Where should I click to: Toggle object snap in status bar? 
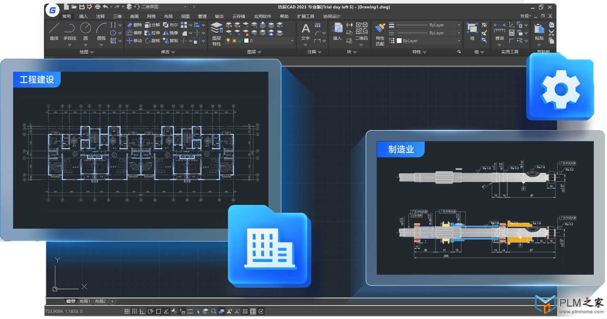click(158, 311)
